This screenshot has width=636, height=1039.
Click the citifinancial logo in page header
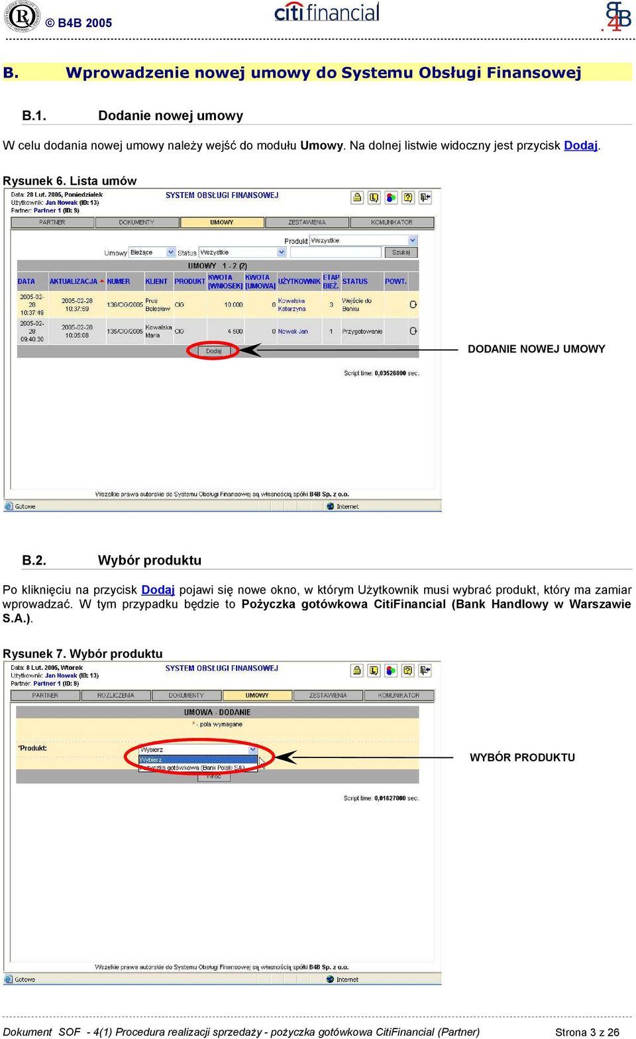(327, 12)
